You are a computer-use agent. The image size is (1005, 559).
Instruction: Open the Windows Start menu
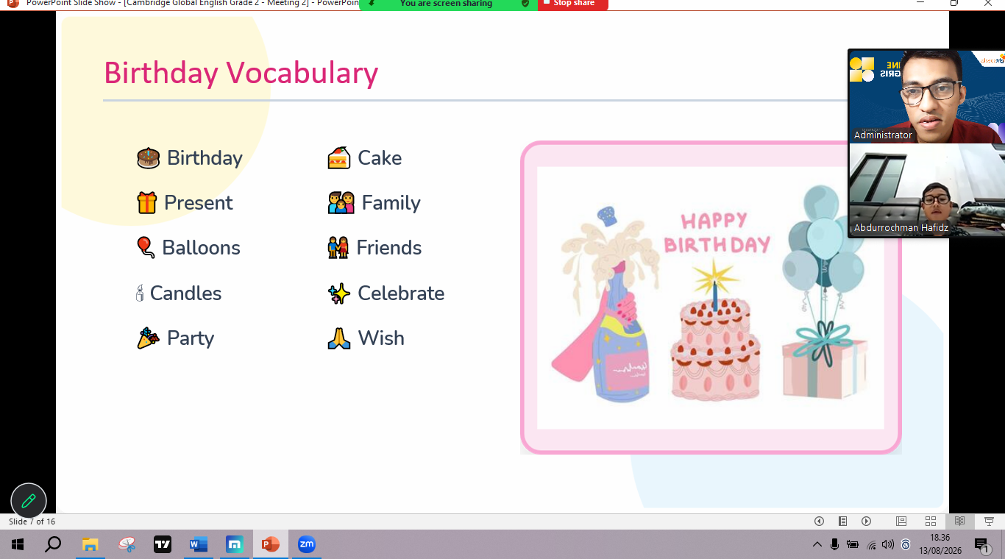(18, 544)
